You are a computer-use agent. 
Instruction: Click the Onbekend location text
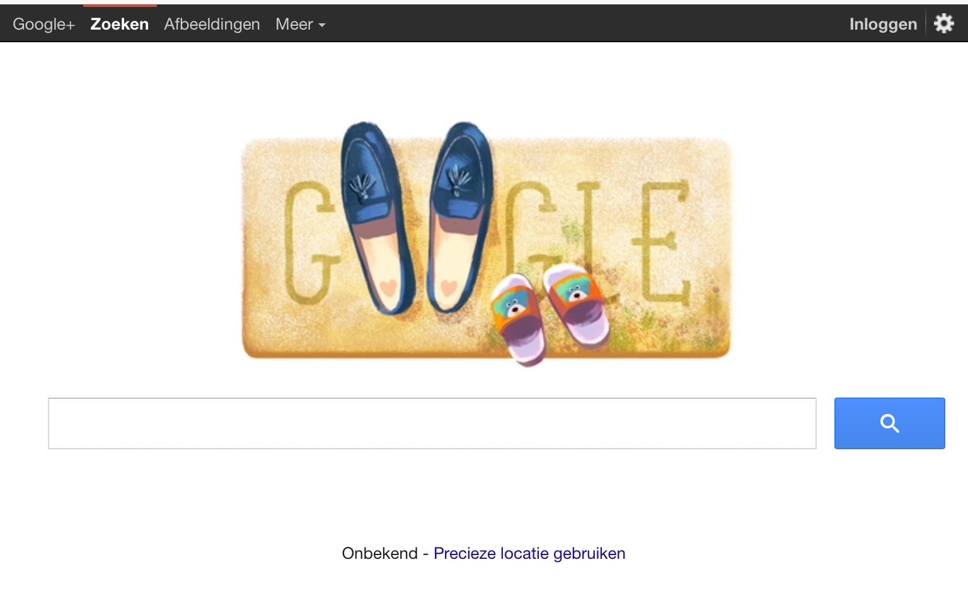(x=379, y=553)
